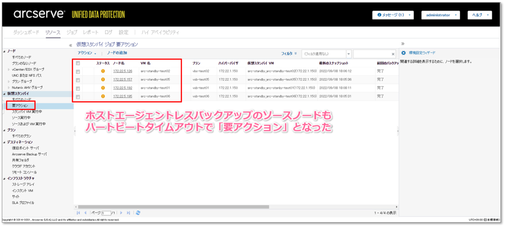This screenshot has height=226, width=505.
Task: Check the box for node 172.22.5.192
Action: point(78,88)
